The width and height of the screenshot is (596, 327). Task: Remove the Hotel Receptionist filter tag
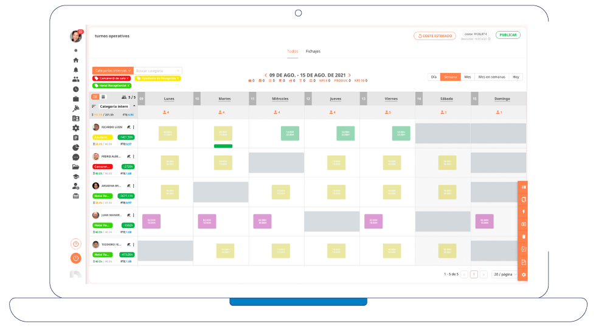pos(129,86)
